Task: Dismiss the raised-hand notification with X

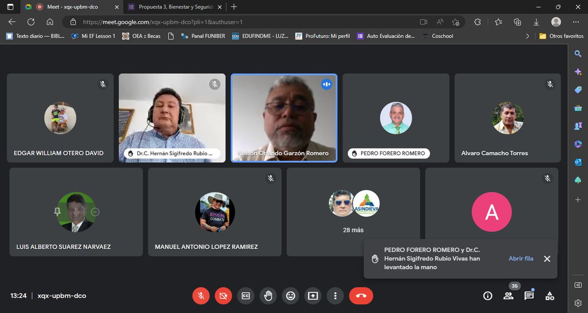Action: pos(547,259)
